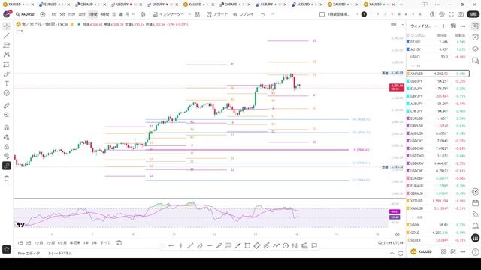Open favorites star at bottom of left toolbar

pos(7,249)
